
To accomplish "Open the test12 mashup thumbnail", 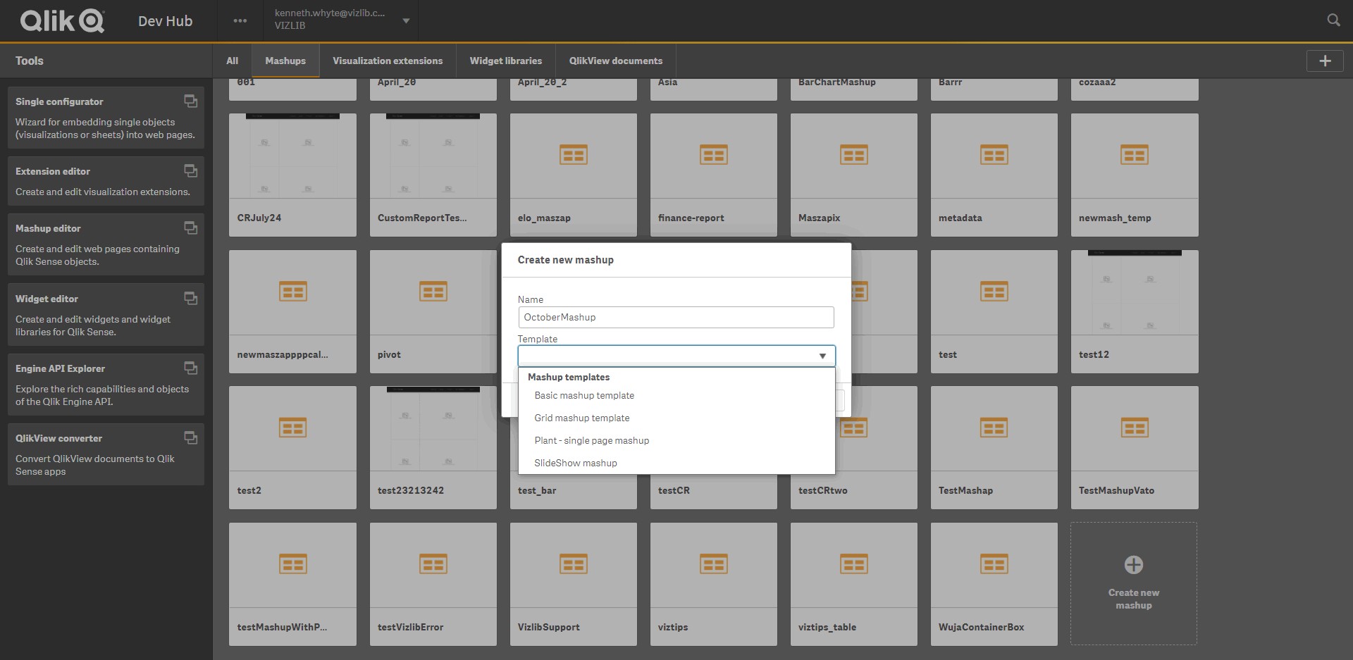I will click(1135, 292).
